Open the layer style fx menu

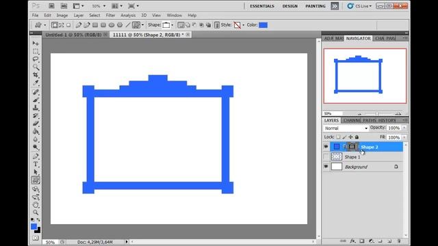pos(353,241)
